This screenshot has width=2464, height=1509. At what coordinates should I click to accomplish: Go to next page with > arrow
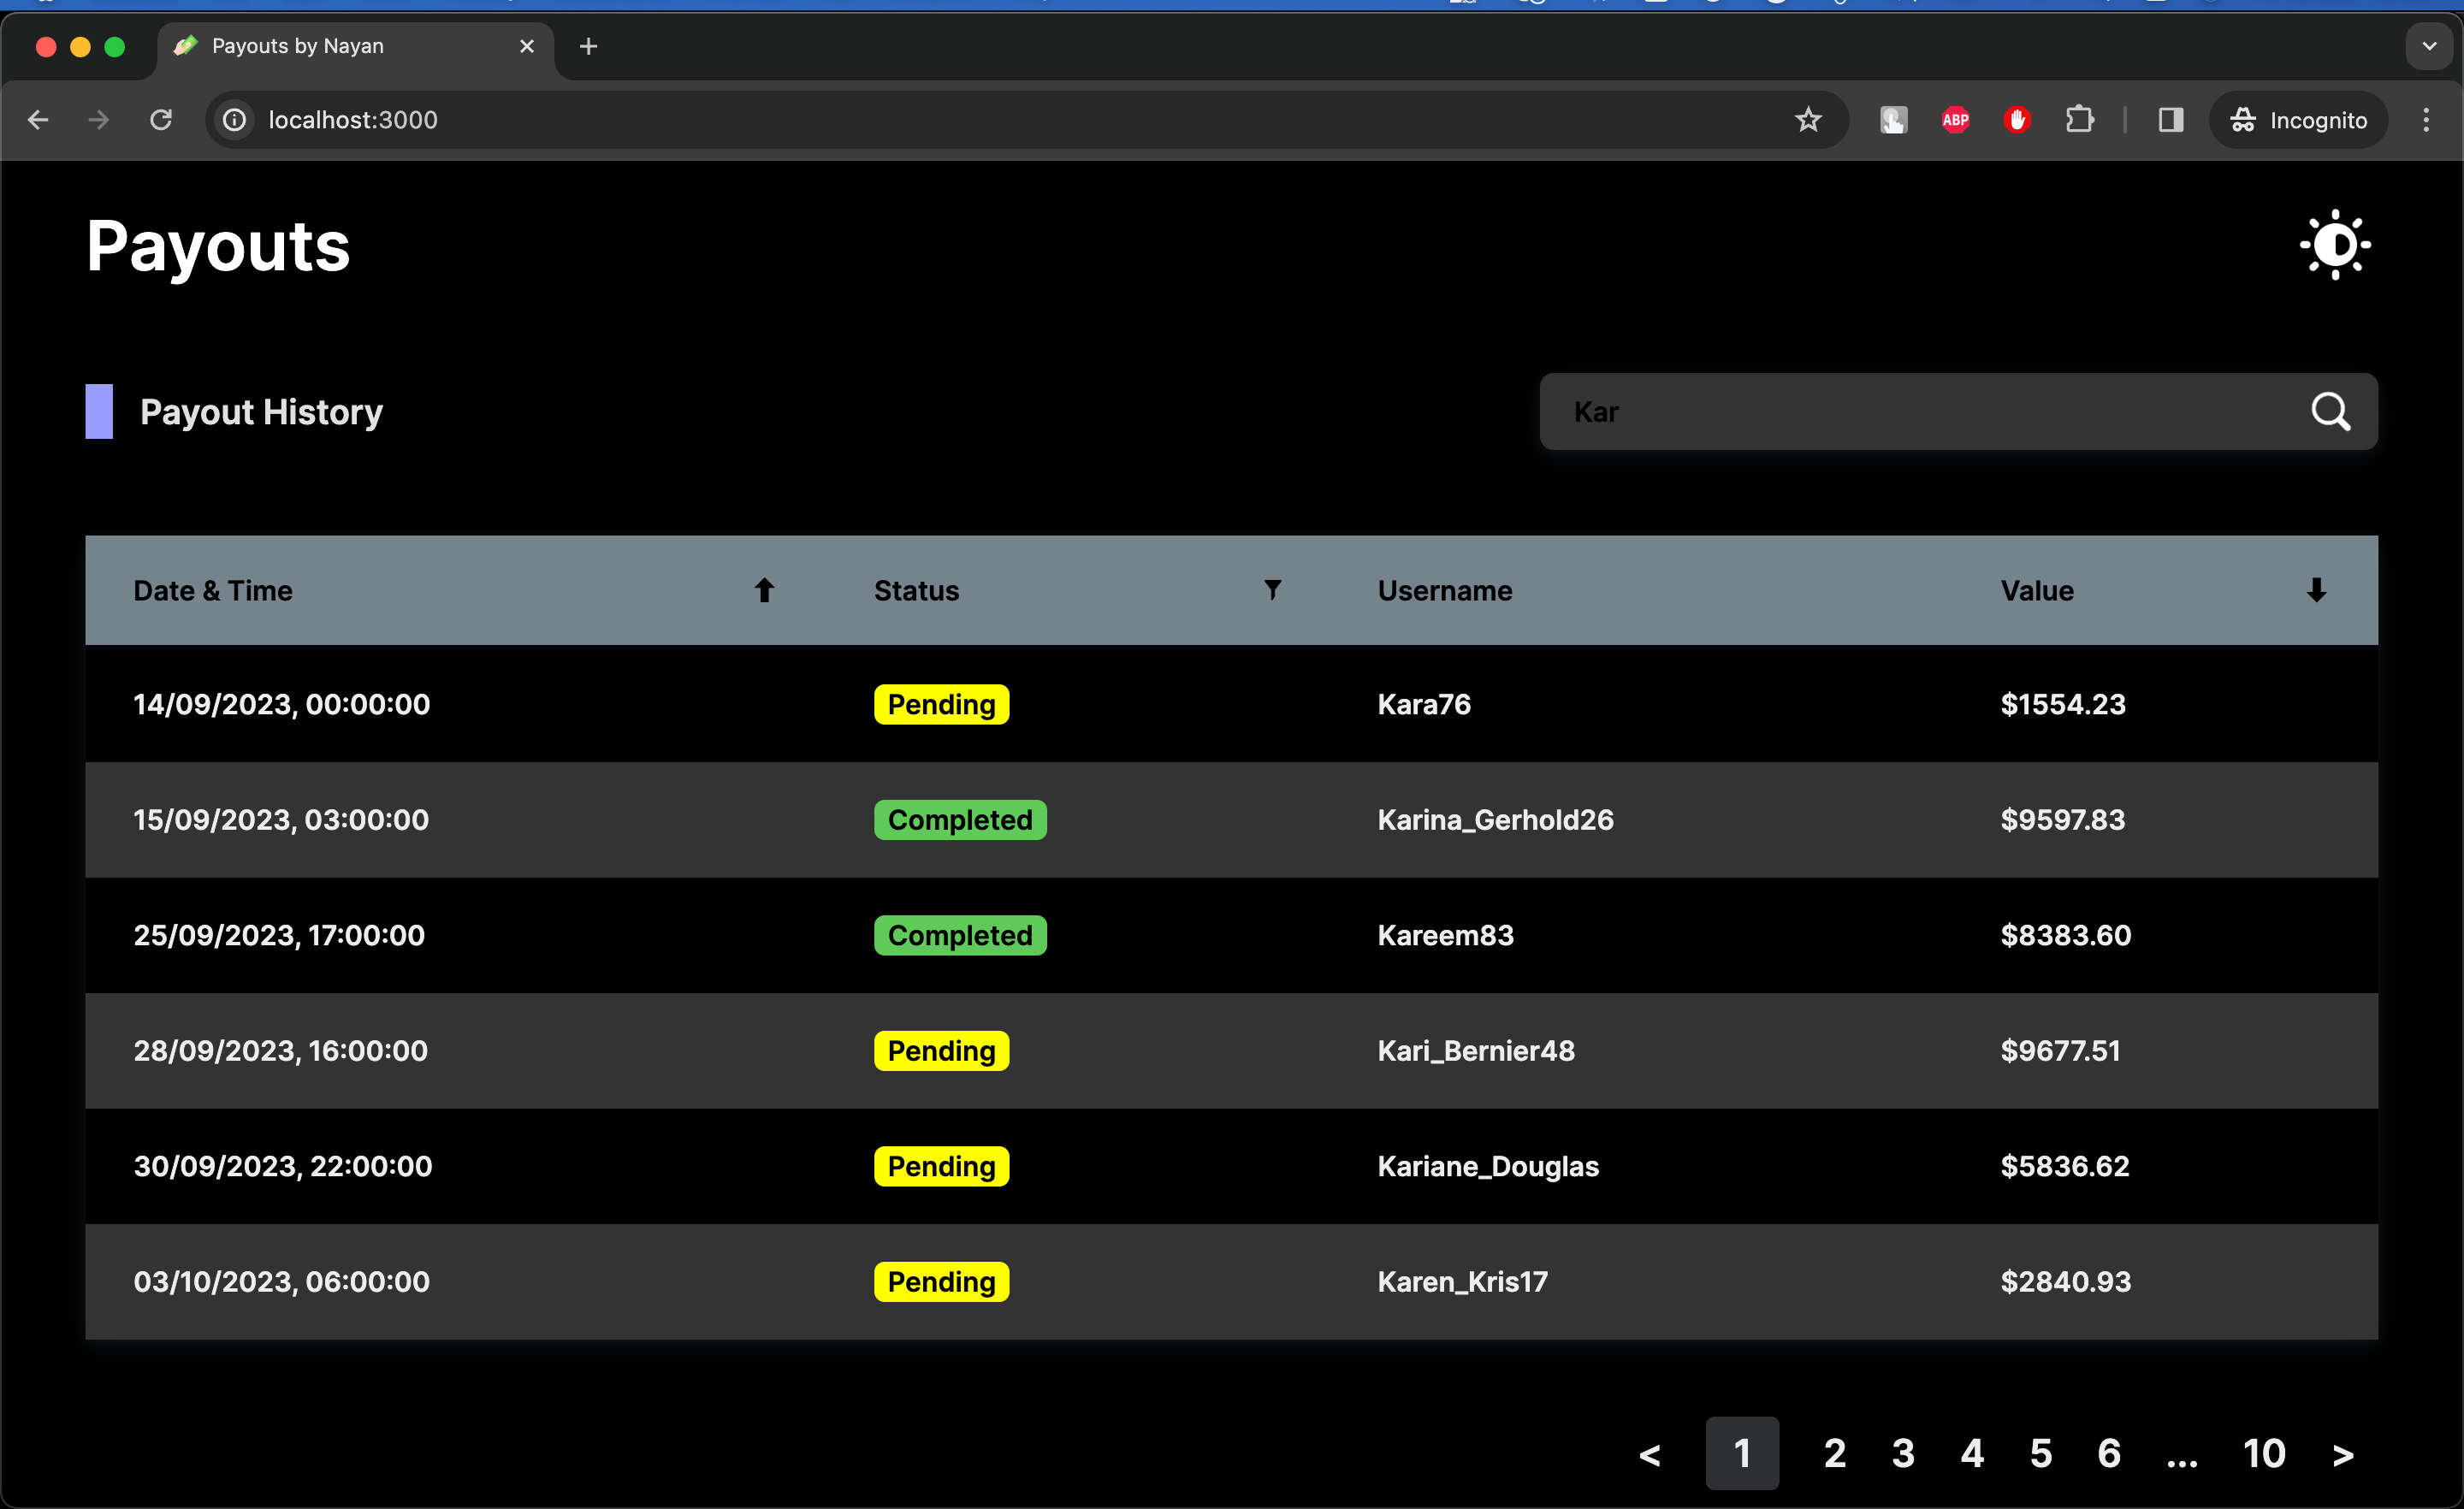coord(2342,1454)
